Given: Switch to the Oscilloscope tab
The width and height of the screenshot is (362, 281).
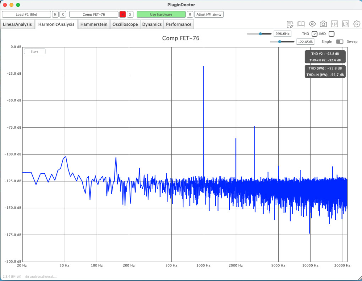Looking at the screenshot, I should click(x=125, y=24).
